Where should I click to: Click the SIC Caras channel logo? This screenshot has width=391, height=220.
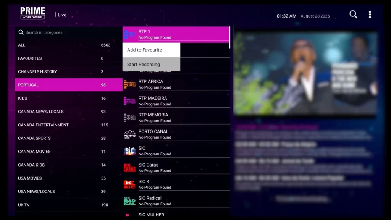(x=129, y=167)
